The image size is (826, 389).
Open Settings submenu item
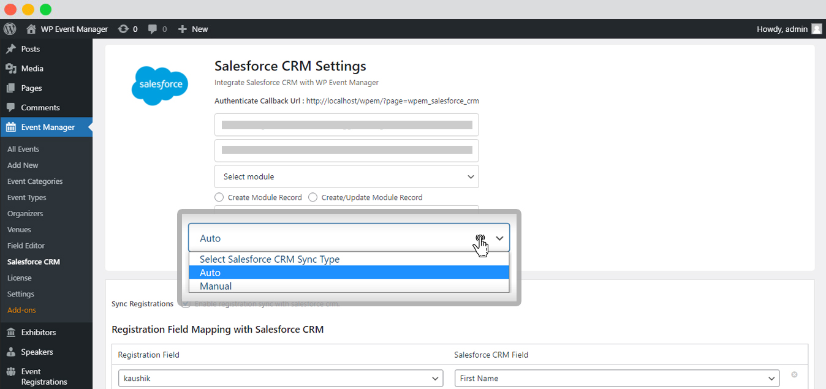click(21, 294)
